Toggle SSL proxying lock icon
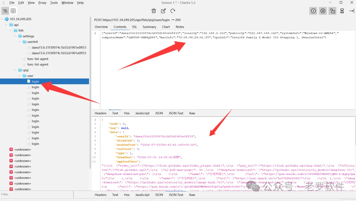Image resolution: width=356 pixels, height=201 pixels. pos(332,11)
